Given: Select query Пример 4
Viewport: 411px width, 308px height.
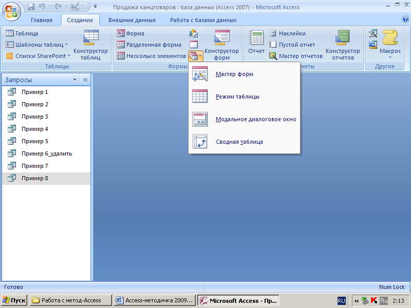Looking at the screenshot, I should [46, 129].
